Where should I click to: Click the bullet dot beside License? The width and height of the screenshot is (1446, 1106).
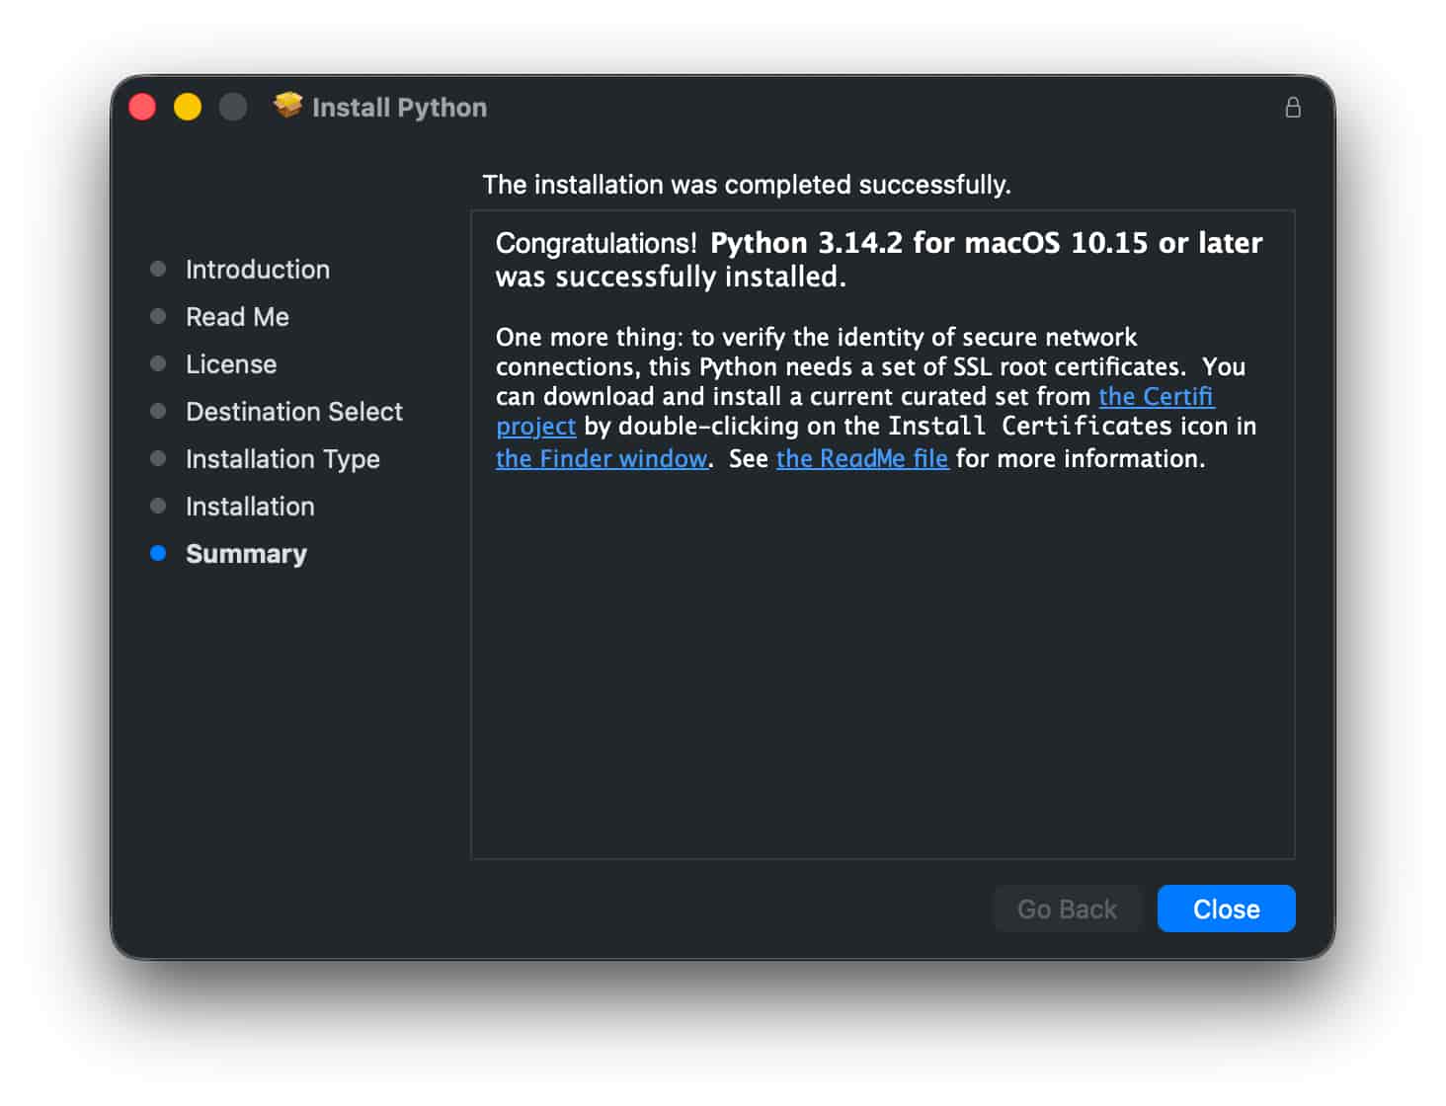pyautogui.click(x=158, y=363)
